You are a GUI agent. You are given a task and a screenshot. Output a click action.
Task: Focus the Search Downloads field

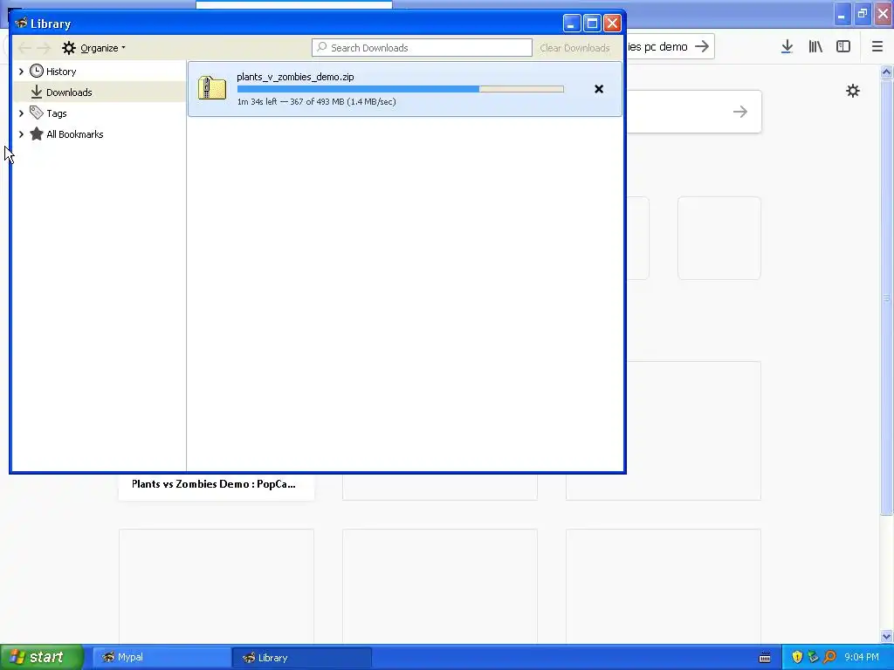tap(422, 48)
